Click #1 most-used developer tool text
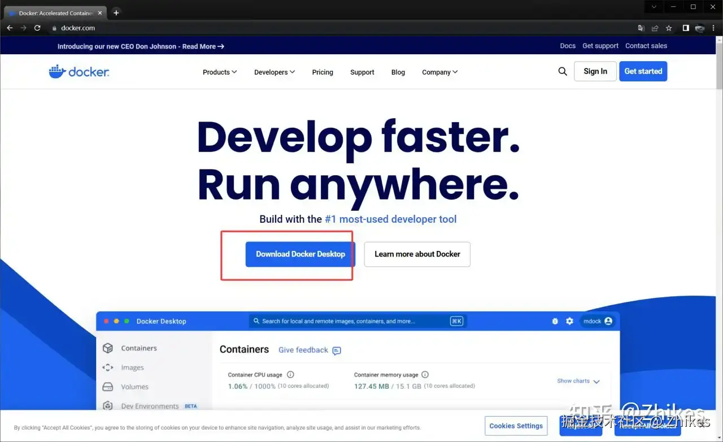 (x=391, y=219)
